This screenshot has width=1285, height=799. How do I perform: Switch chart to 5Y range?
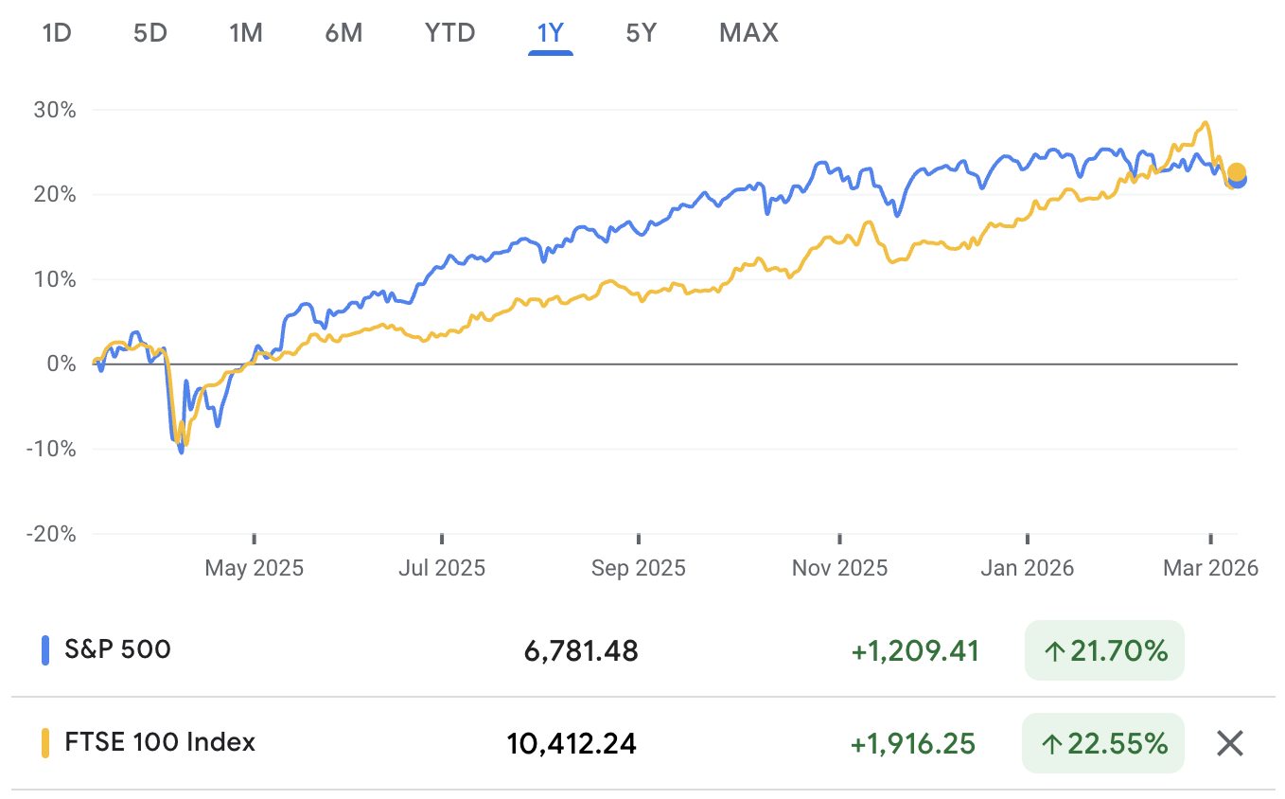click(640, 32)
